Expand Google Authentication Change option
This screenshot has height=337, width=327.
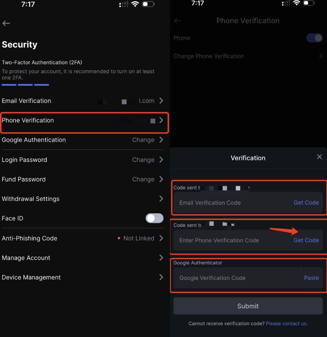(x=144, y=140)
